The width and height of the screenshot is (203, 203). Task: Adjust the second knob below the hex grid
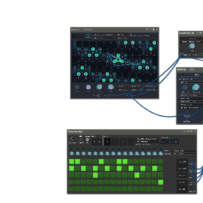[x=88, y=87]
